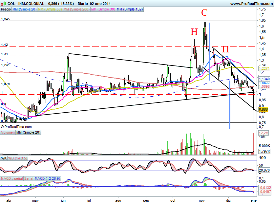Select the %K stochastic label

point(4,158)
